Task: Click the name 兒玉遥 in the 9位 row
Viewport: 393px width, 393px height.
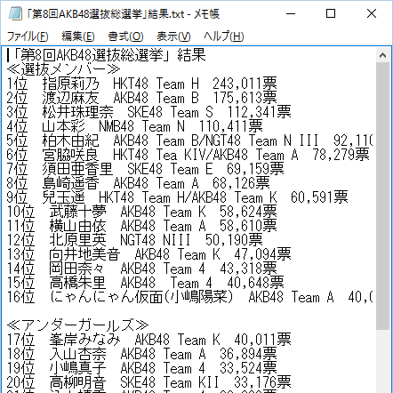Action: point(63,197)
